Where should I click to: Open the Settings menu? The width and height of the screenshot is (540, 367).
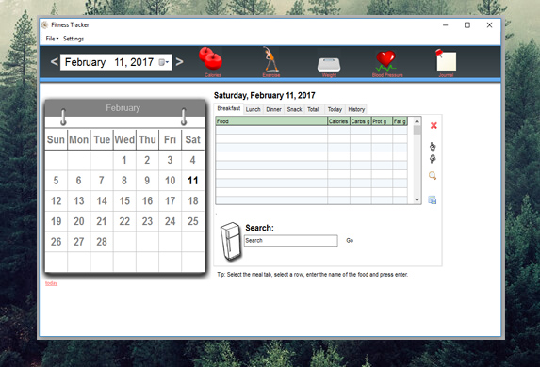(74, 39)
